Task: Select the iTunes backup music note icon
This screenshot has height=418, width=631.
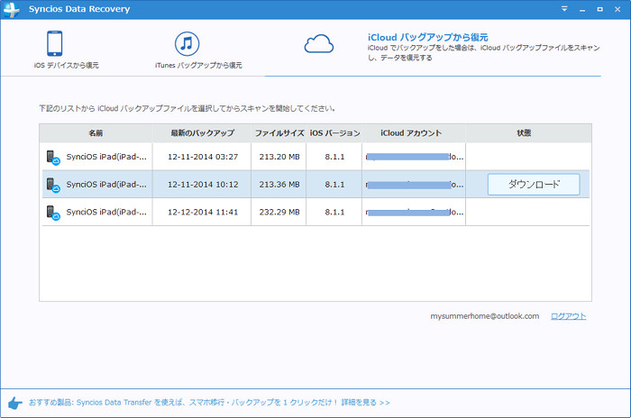Action: click(187, 43)
